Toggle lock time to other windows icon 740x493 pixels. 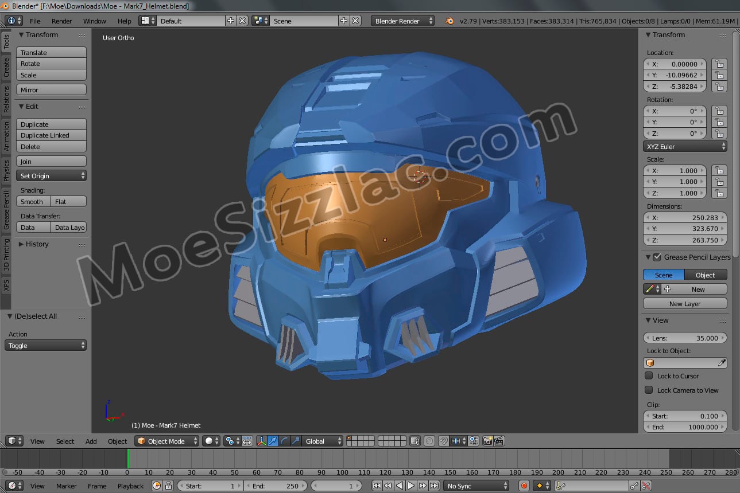click(168, 486)
